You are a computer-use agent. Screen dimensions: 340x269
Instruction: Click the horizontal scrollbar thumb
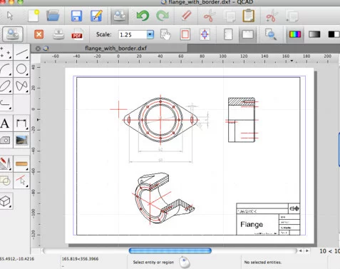pyautogui.click(x=170, y=250)
